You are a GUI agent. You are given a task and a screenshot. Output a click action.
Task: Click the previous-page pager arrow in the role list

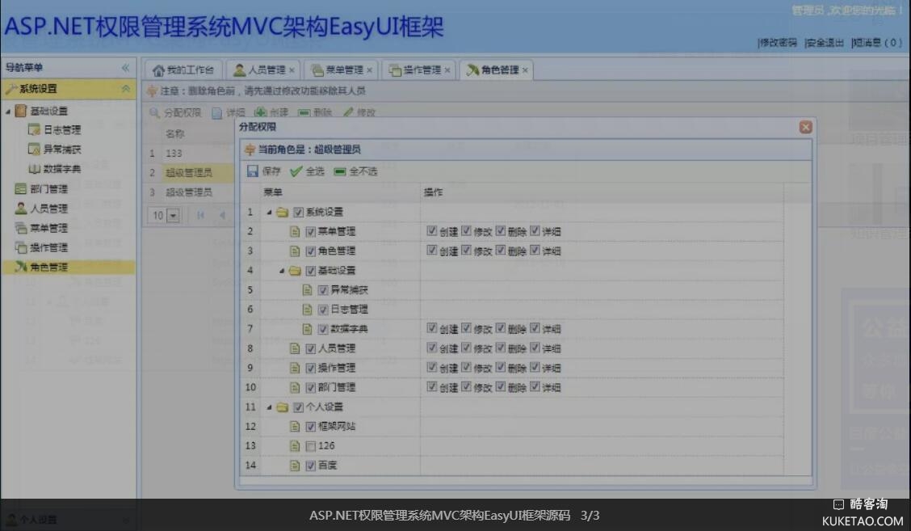point(222,215)
